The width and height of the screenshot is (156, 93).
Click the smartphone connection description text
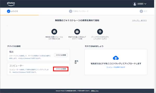[30, 57]
